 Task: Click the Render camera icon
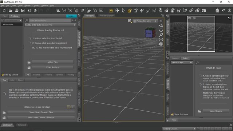204,11
